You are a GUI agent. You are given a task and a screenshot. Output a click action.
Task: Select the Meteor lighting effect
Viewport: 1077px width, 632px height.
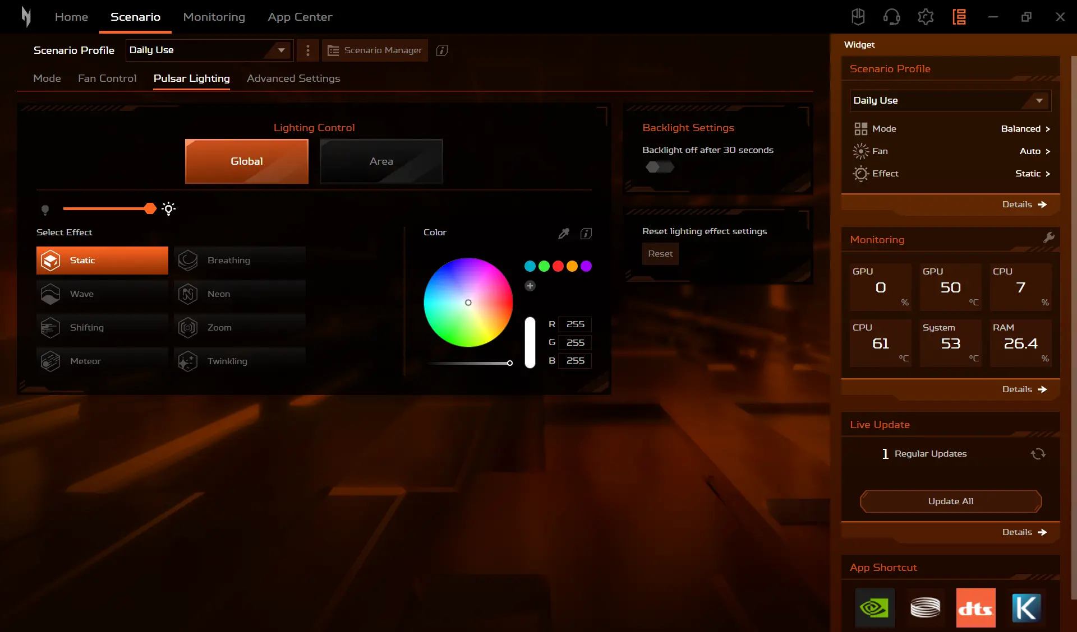(102, 361)
